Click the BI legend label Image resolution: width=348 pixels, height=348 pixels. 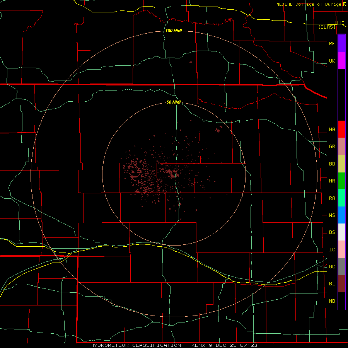click(x=332, y=284)
